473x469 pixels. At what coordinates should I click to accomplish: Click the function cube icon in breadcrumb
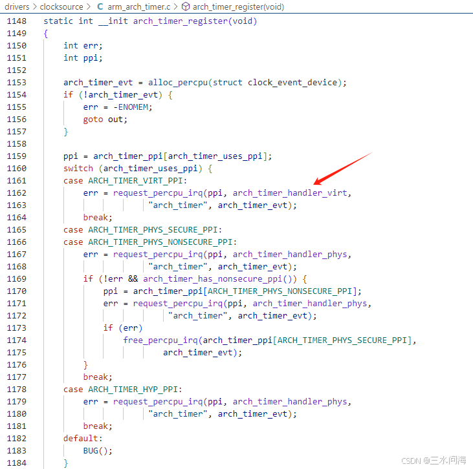186,6
